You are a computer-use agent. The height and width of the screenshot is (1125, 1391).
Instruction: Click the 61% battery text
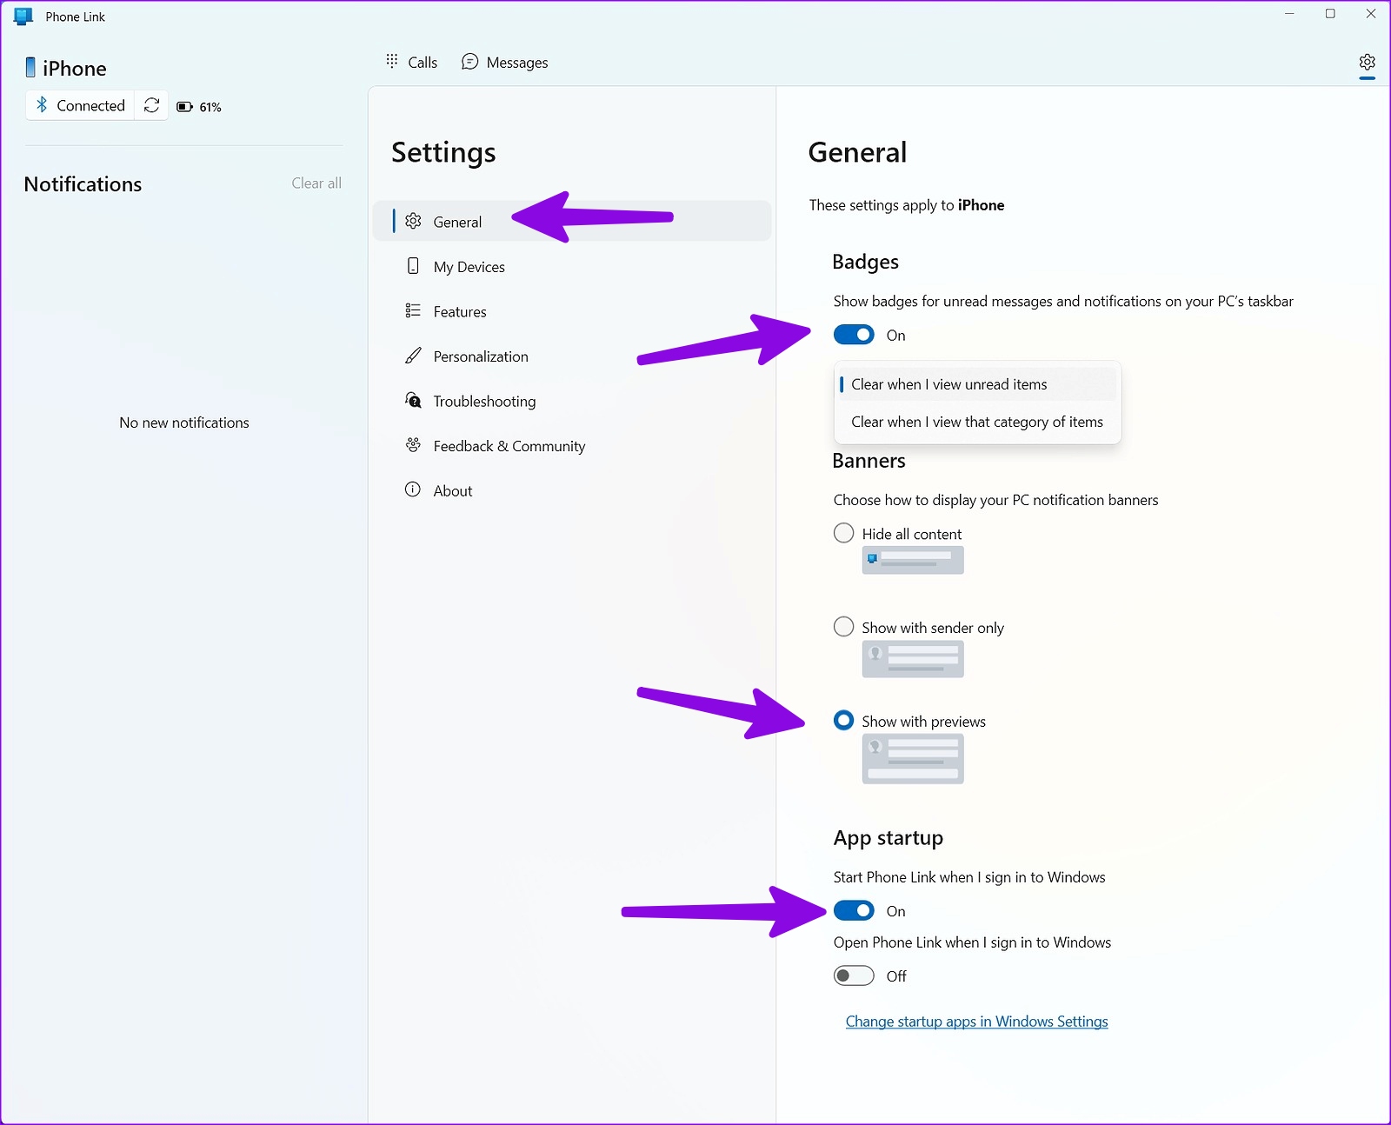coord(210,107)
